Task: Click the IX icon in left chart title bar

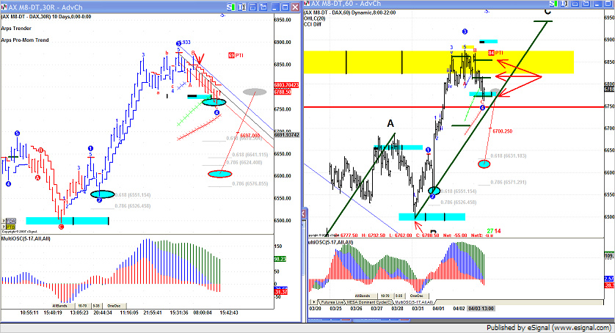Action: click(x=243, y=6)
